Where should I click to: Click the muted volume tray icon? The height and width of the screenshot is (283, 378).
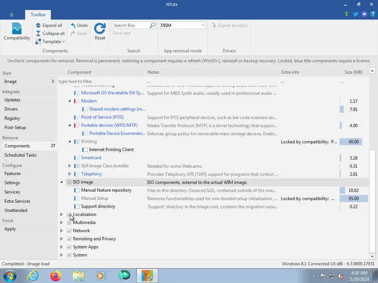341,276
